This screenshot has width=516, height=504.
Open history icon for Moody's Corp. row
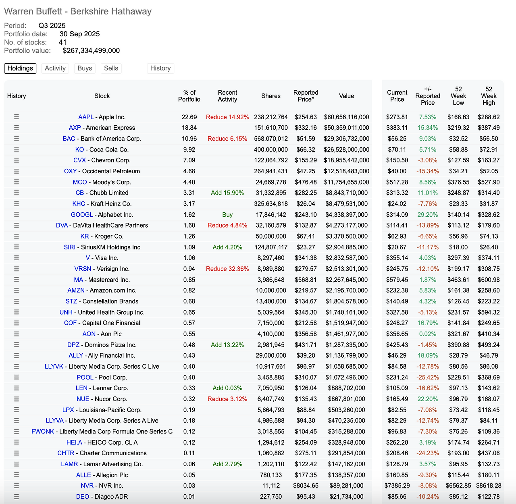(x=17, y=182)
